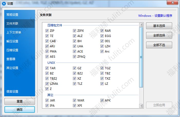Open the 常规设置 settings section

coord(12,15)
